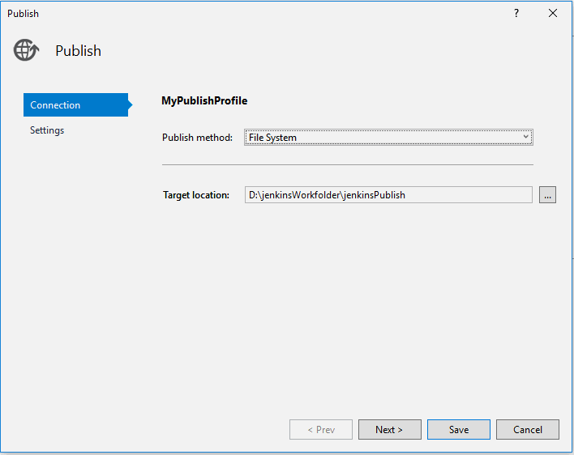
Task: Expand the Publish method dropdown arrow
Action: click(526, 138)
